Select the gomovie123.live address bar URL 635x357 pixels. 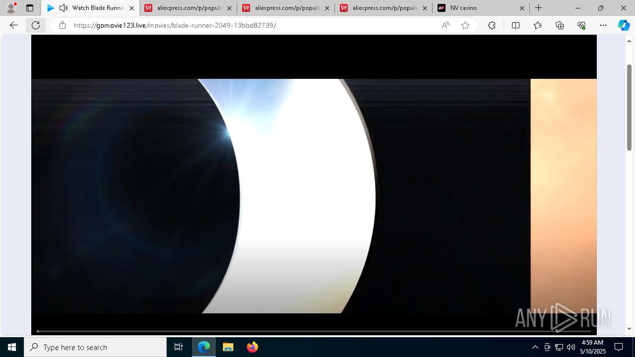coord(175,25)
